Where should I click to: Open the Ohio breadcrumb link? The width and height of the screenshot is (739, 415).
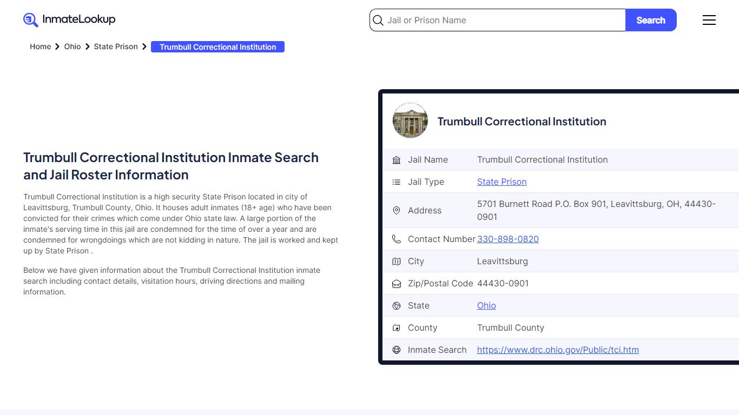[x=72, y=47]
